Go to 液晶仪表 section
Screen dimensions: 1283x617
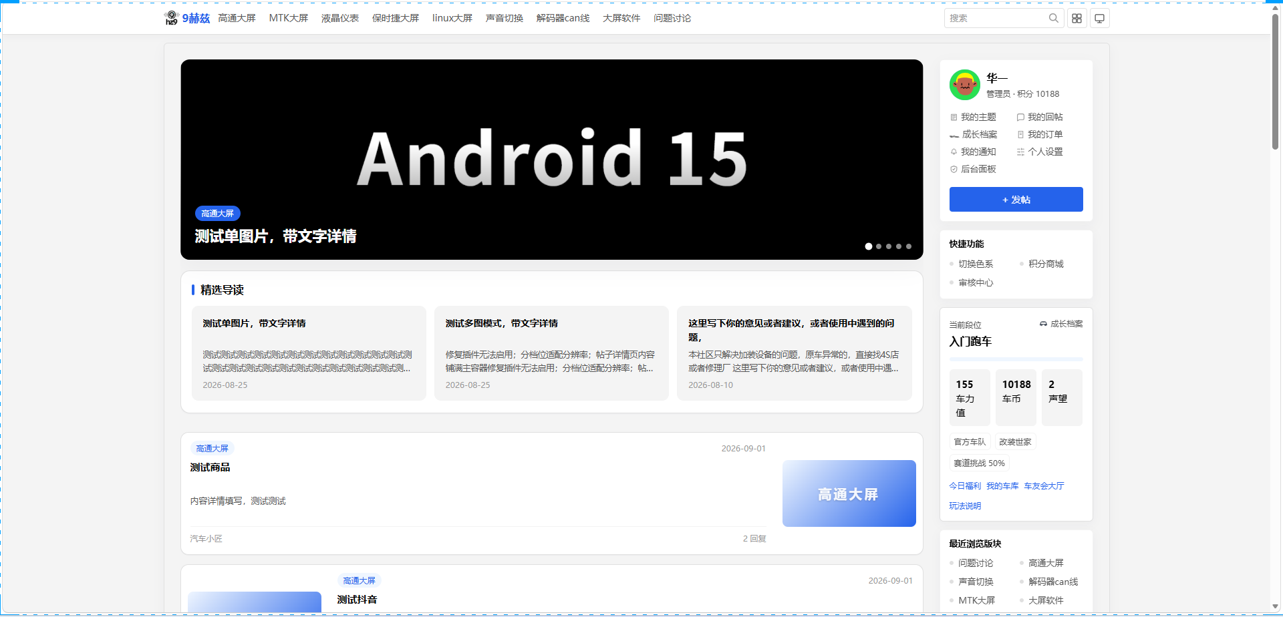[x=340, y=18]
